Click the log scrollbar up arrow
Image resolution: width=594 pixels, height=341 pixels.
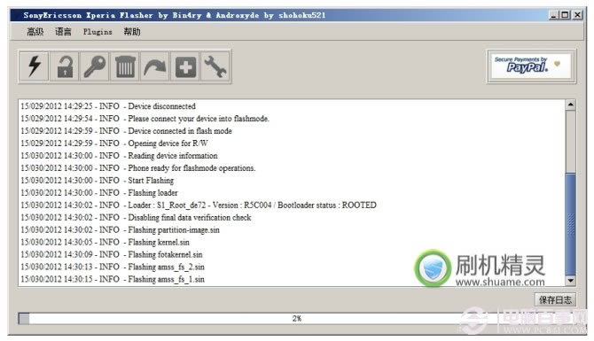pyautogui.click(x=571, y=105)
